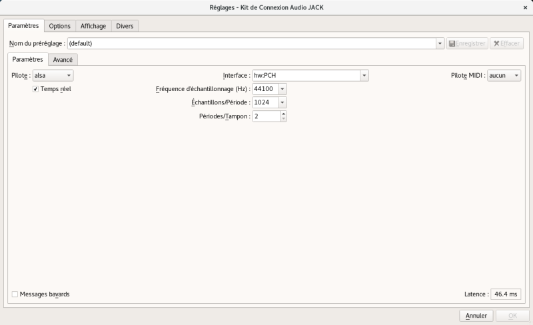Switch to the Affichage tab
533x325 pixels.
tap(93, 26)
